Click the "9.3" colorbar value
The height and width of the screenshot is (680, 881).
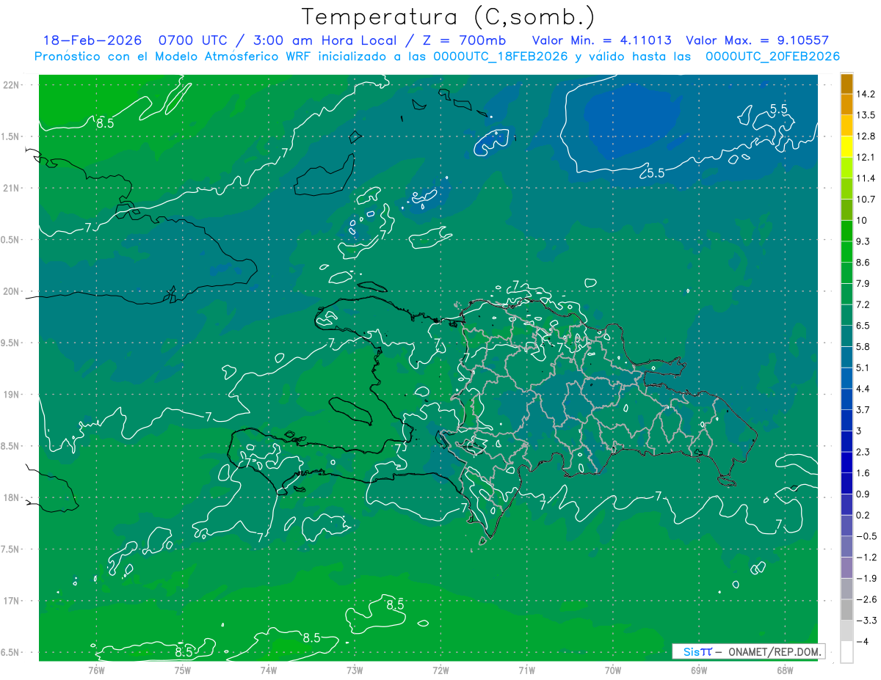pyautogui.click(x=864, y=241)
